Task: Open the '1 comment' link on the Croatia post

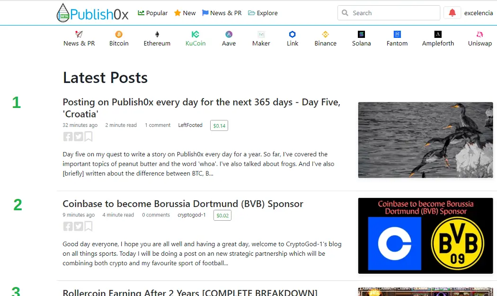Action: click(158, 125)
